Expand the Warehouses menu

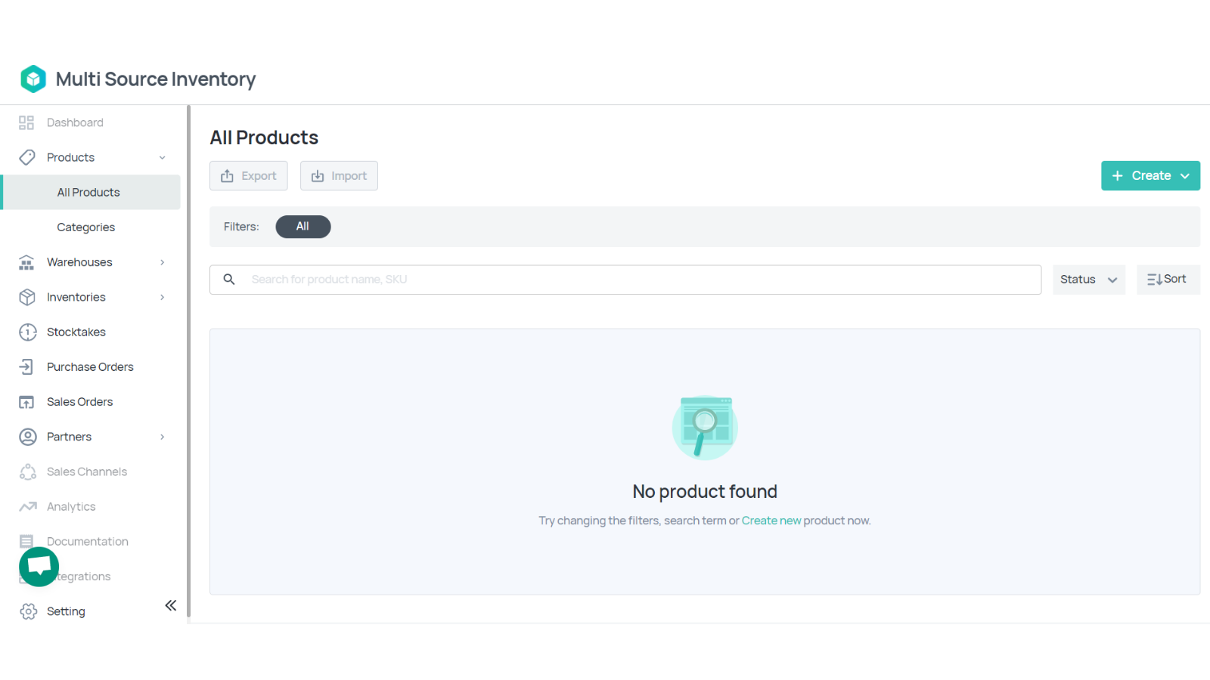[x=79, y=261]
